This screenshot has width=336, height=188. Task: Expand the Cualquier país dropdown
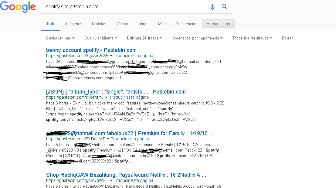point(60,38)
